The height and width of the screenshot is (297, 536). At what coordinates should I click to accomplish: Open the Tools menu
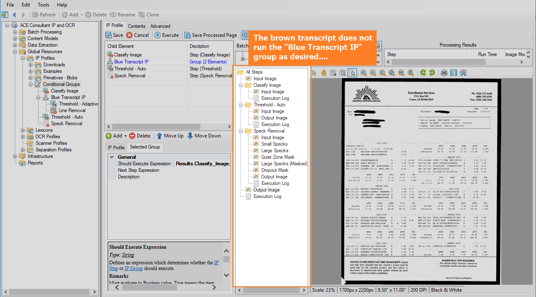pyautogui.click(x=43, y=5)
